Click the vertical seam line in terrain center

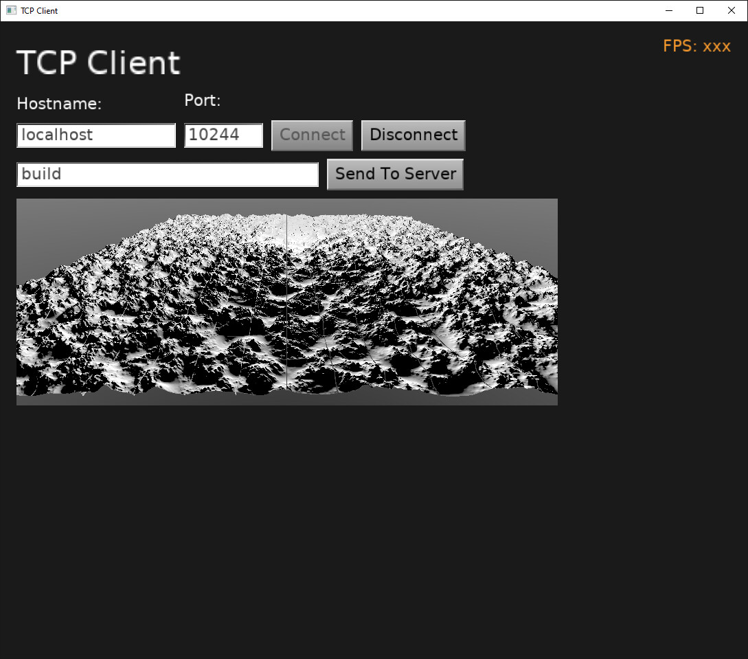[286, 309]
